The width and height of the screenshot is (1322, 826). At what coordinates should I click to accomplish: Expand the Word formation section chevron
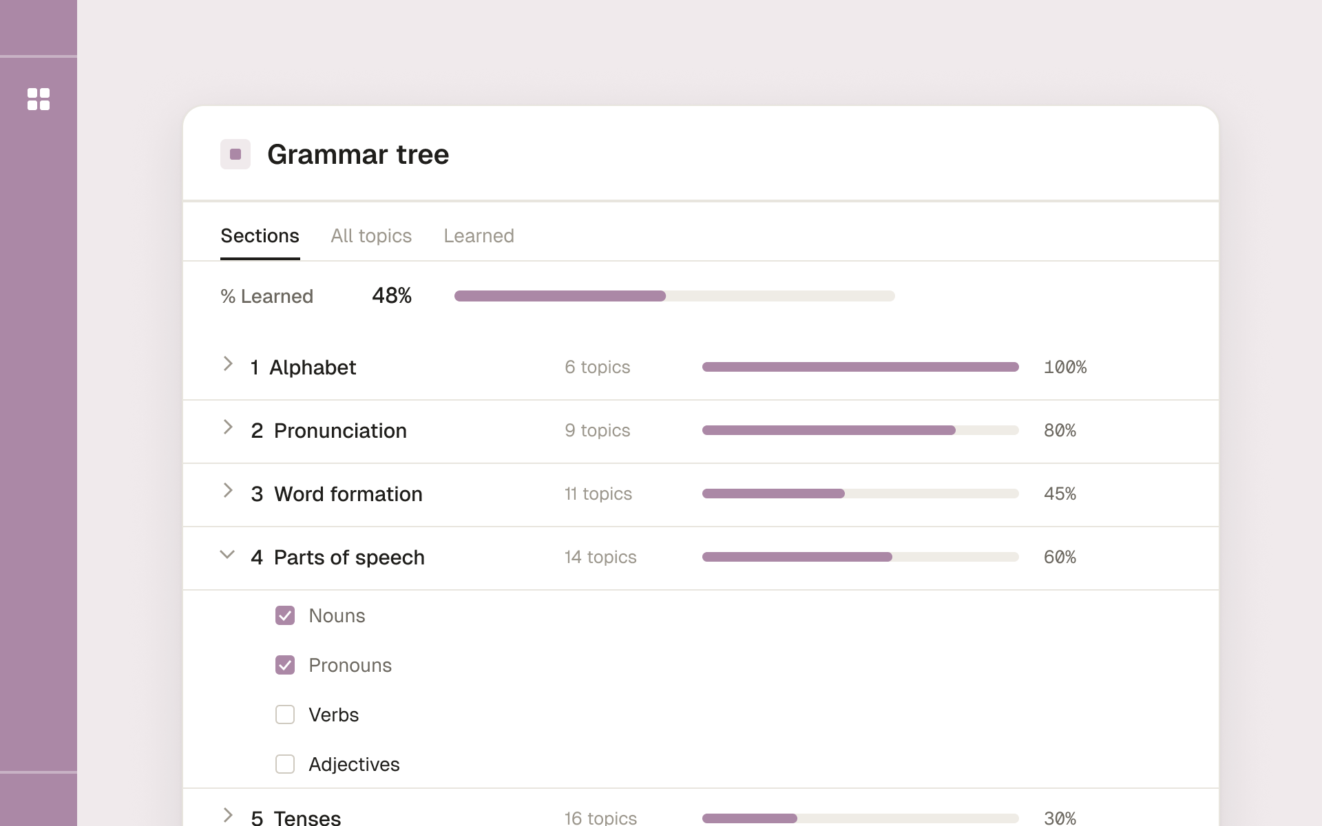[x=228, y=491]
